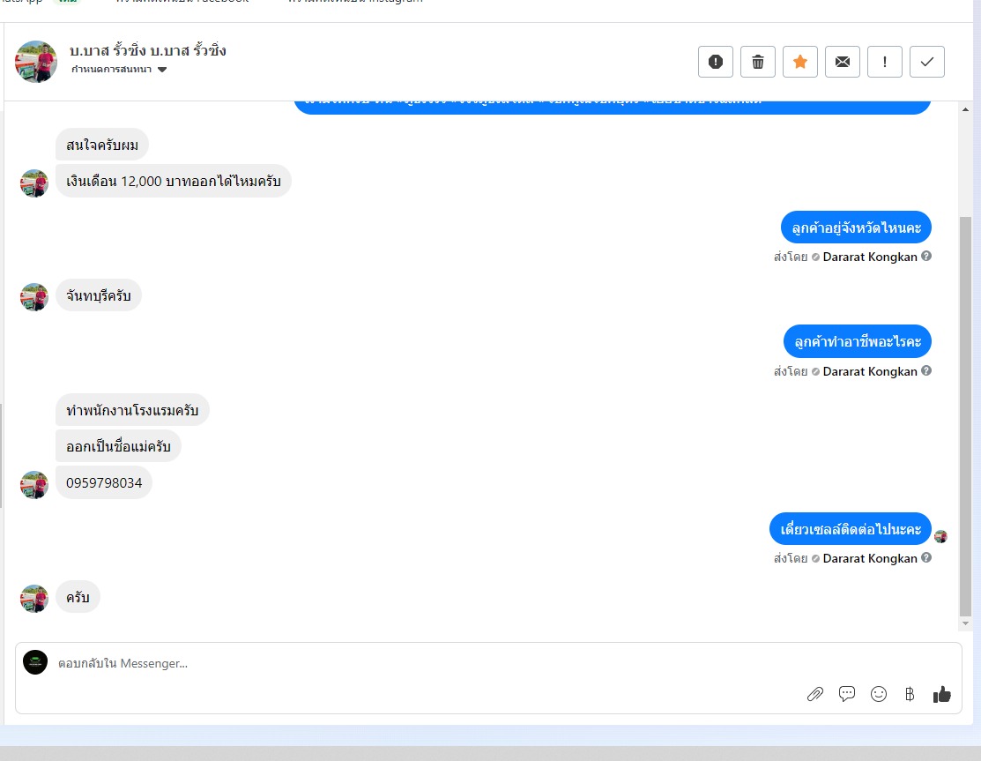Click Dararat Kongkan under ลูกค้าอยู่จังหวัดไหนคะ
This screenshot has width=981, height=761.
(x=870, y=257)
